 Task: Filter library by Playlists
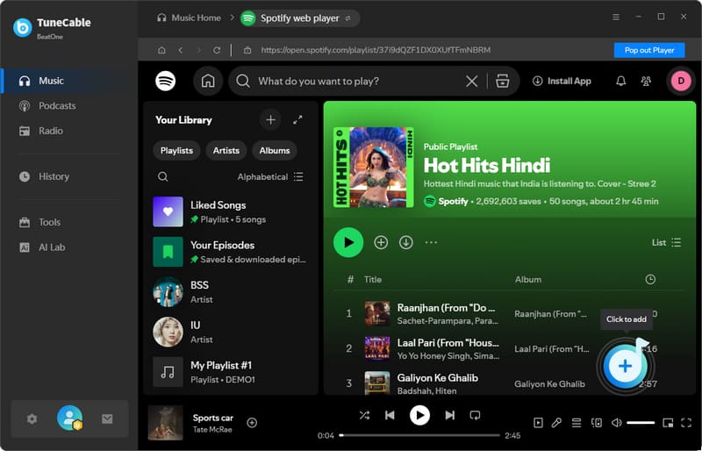coord(177,151)
